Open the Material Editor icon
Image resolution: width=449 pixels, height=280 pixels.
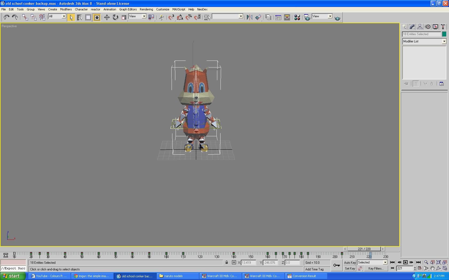297,17
